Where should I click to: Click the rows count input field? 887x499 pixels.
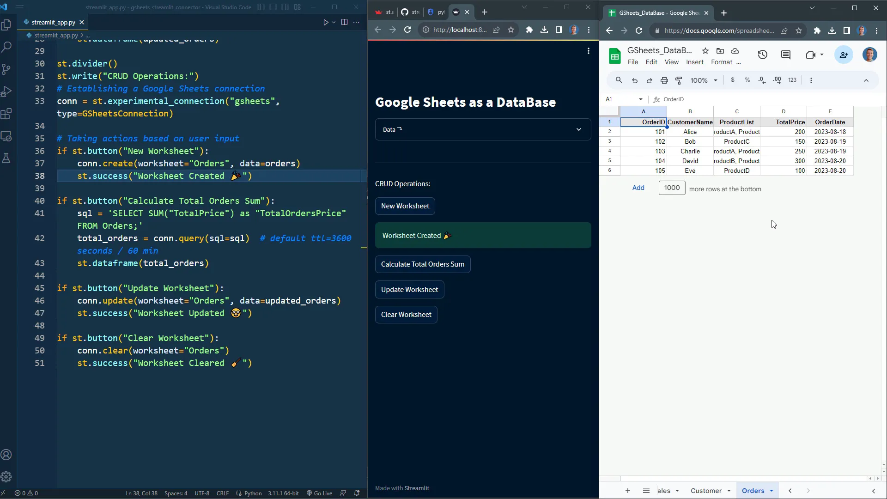click(x=672, y=188)
